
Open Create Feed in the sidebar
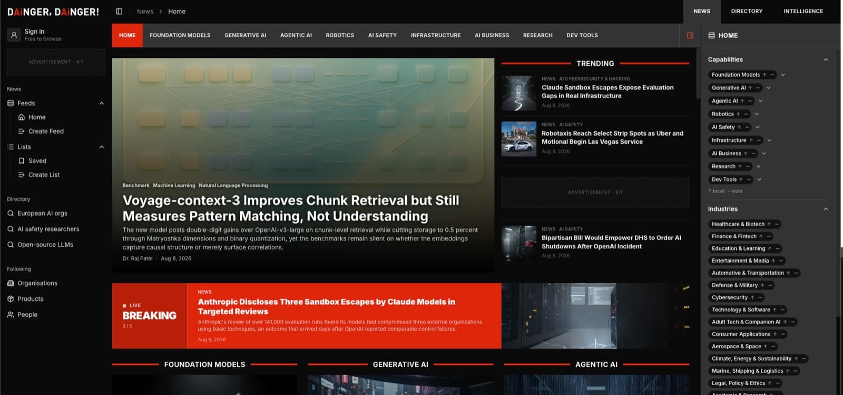click(46, 131)
